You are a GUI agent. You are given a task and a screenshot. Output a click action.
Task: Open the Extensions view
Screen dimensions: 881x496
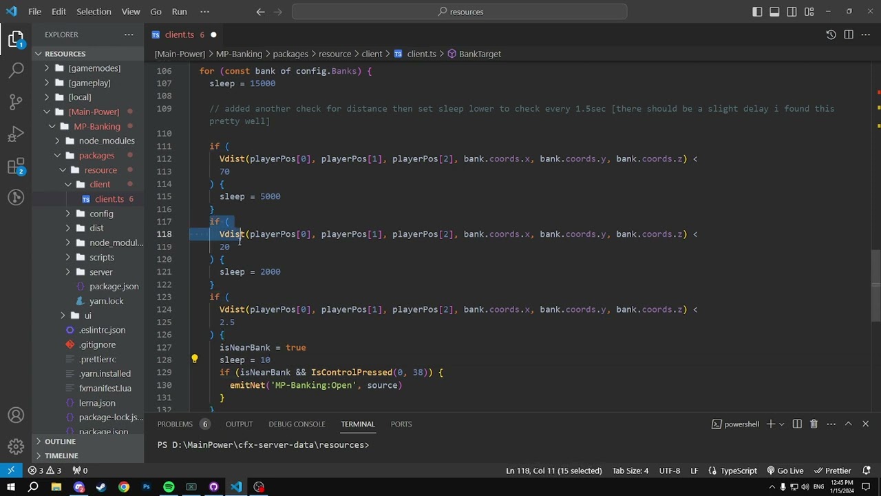(16, 166)
